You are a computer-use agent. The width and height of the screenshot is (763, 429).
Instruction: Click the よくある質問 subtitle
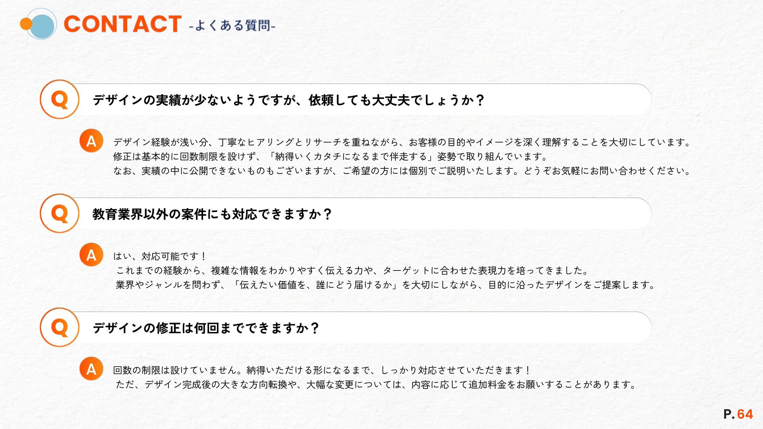232,26
